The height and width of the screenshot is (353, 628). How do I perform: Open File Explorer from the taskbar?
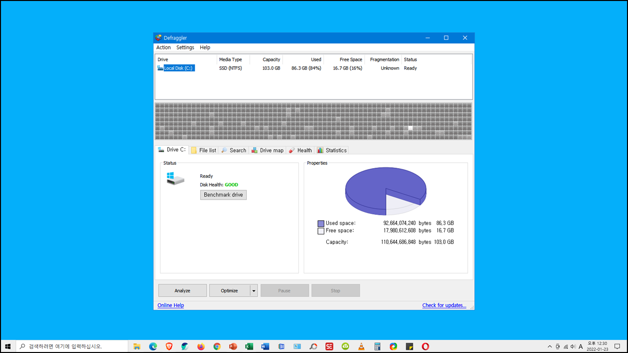coord(137,346)
